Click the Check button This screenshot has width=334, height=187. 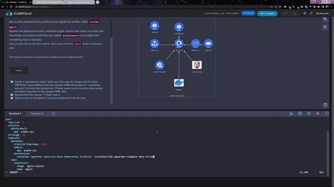[19, 71]
